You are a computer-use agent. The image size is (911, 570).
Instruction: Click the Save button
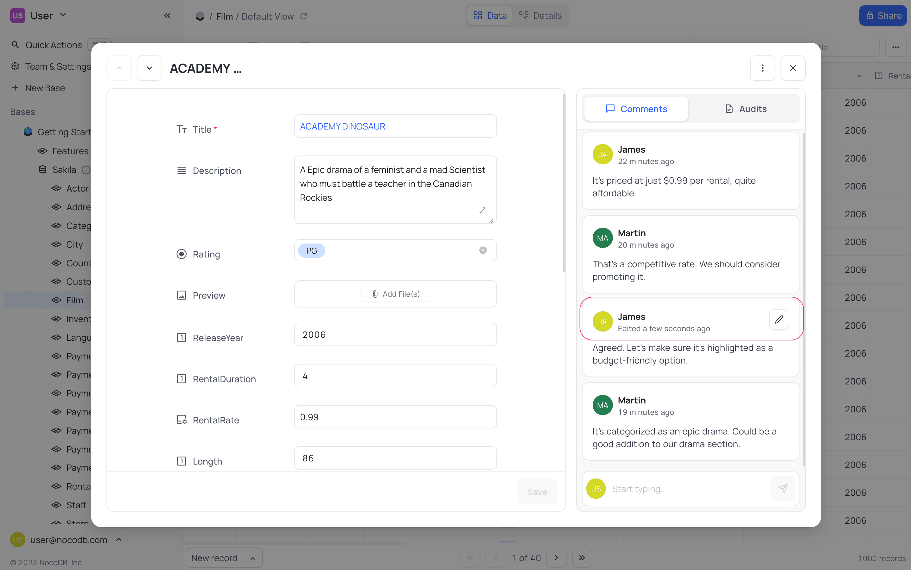pos(537,491)
